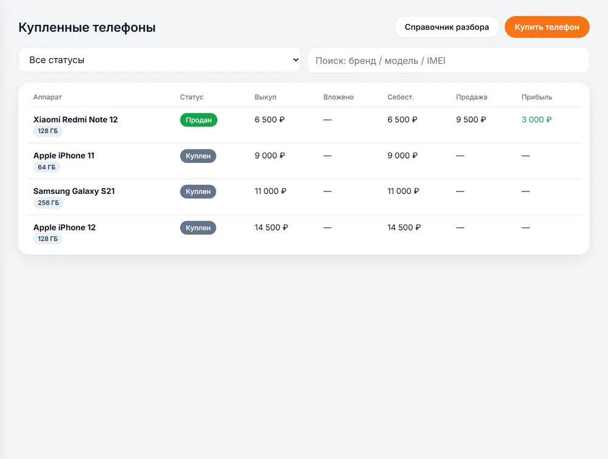Click the Купленные телефоны page heading
The image size is (608, 459).
[87, 27]
